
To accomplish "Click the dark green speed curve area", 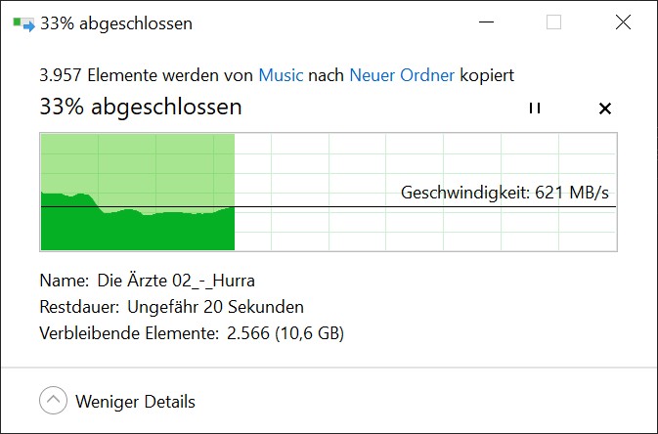I will tap(137, 233).
